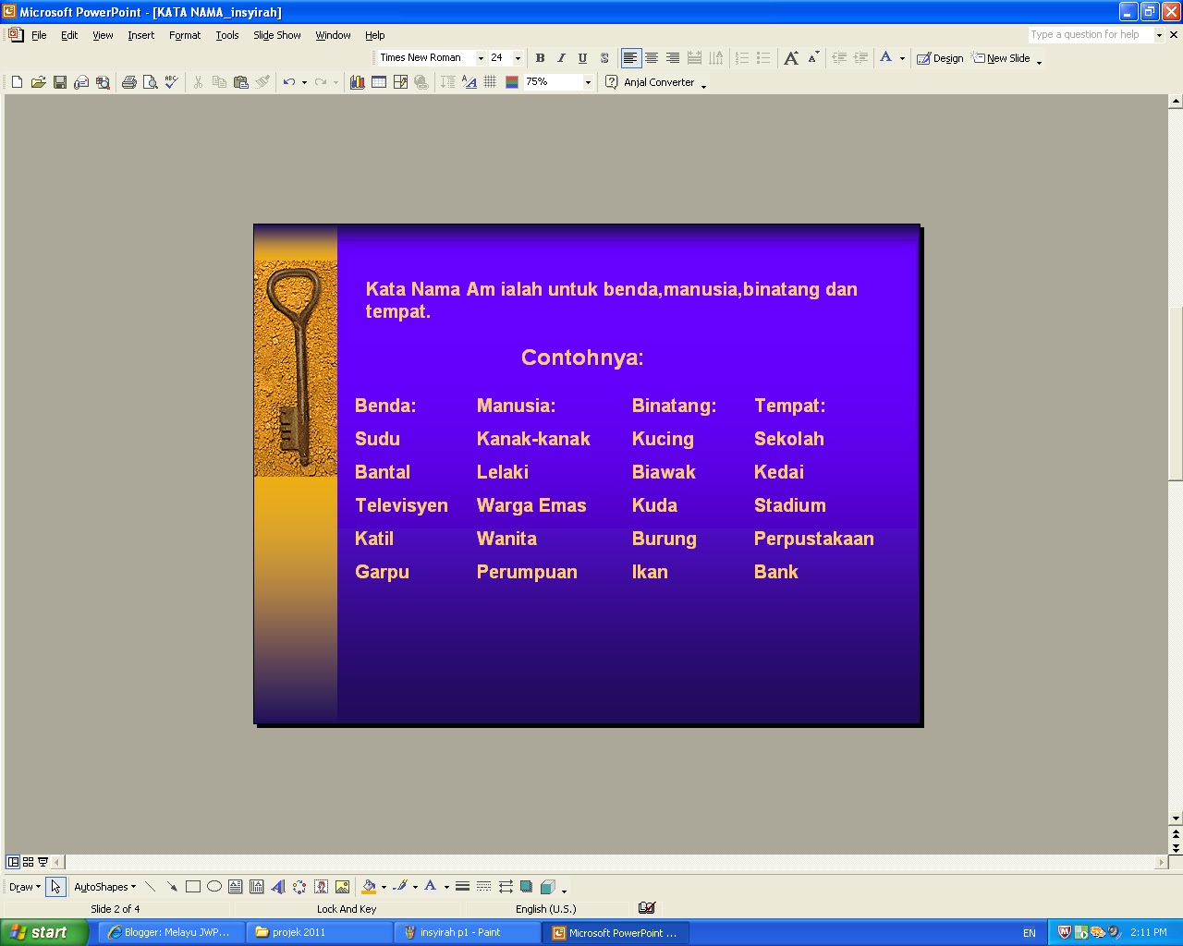Open Tables and Borders toolbar

[399, 82]
